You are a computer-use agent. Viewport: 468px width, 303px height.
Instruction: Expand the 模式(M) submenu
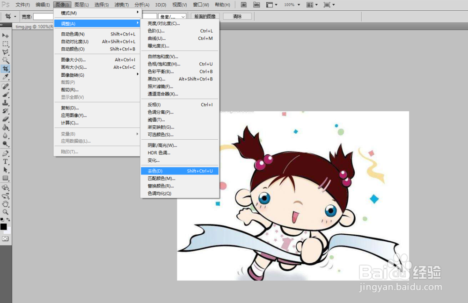pos(97,13)
